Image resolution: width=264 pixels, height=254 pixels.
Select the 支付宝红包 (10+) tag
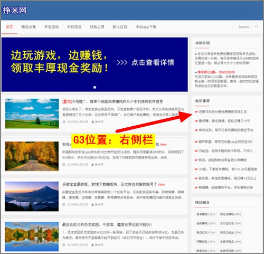click(x=231, y=223)
